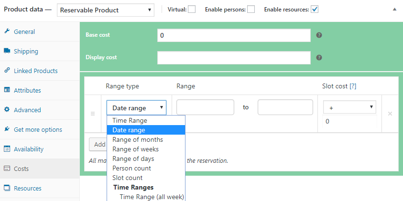Choose Range of months from the list

coord(138,139)
